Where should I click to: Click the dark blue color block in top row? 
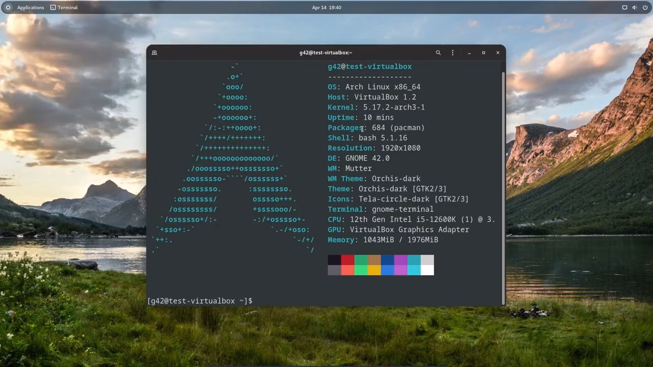[387, 260]
